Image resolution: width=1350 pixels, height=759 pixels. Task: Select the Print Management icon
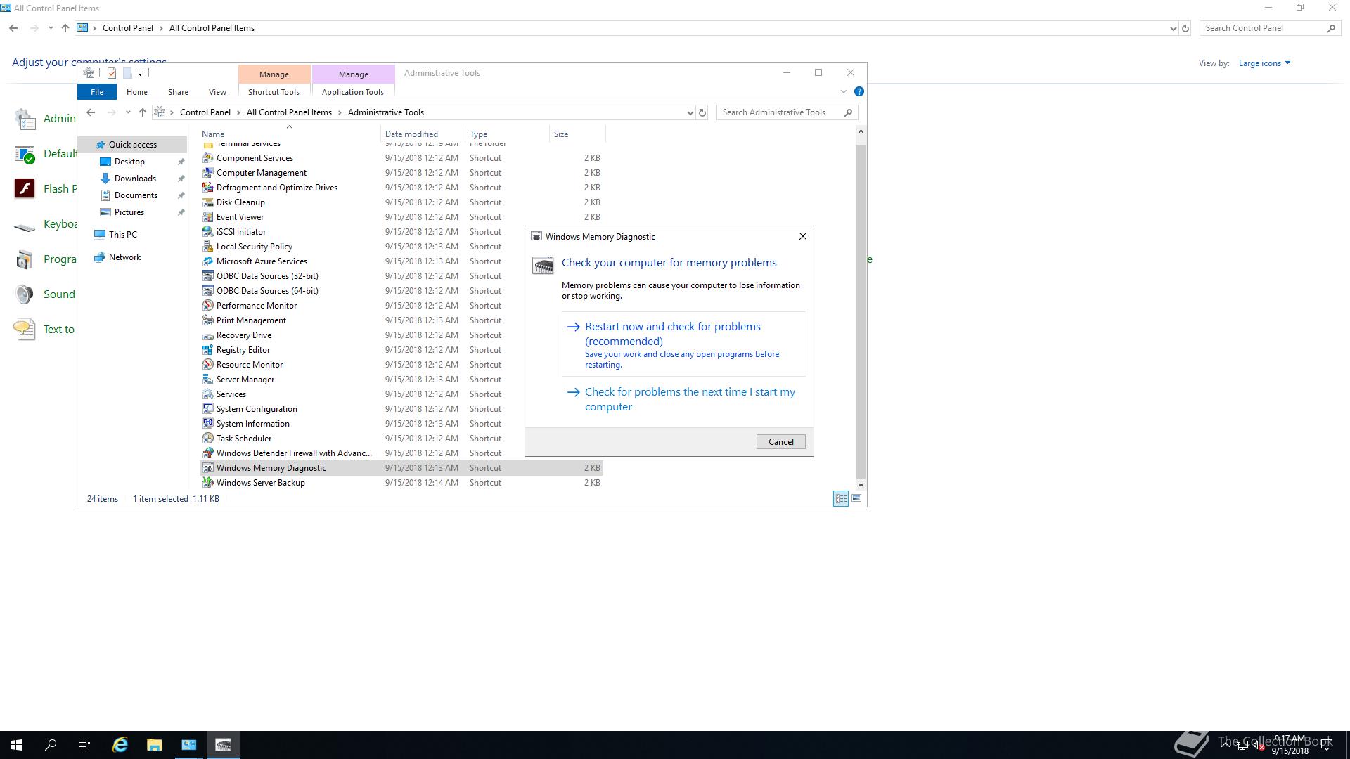tap(207, 320)
